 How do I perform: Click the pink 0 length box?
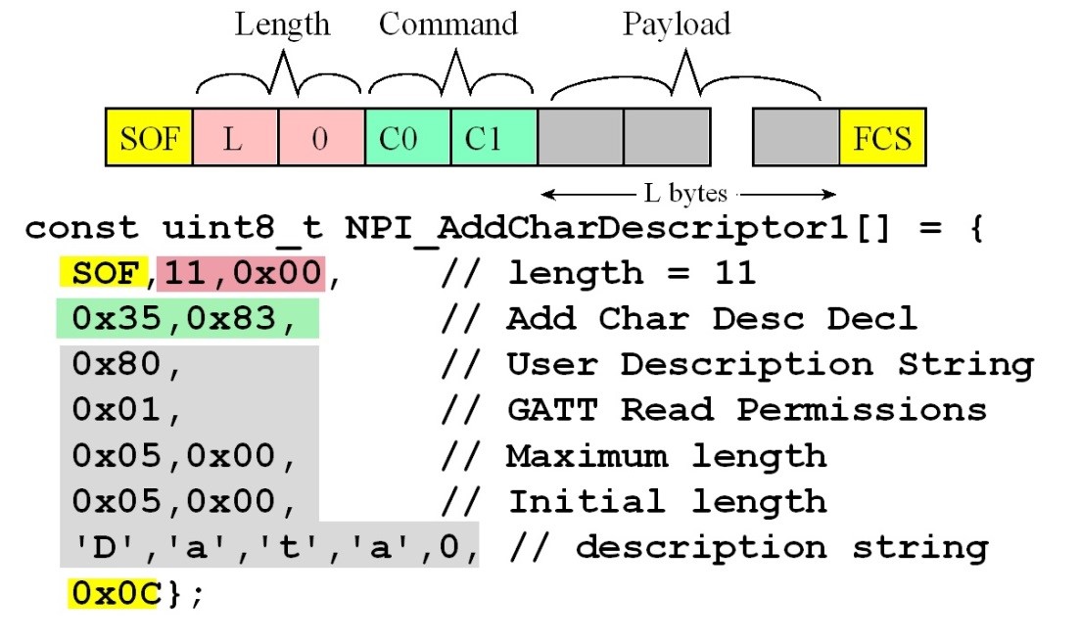pyautogui.click(x=321, y=137)
